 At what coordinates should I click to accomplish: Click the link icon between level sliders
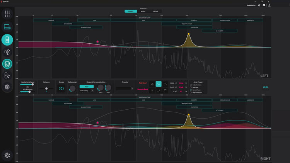pos(27,87)
